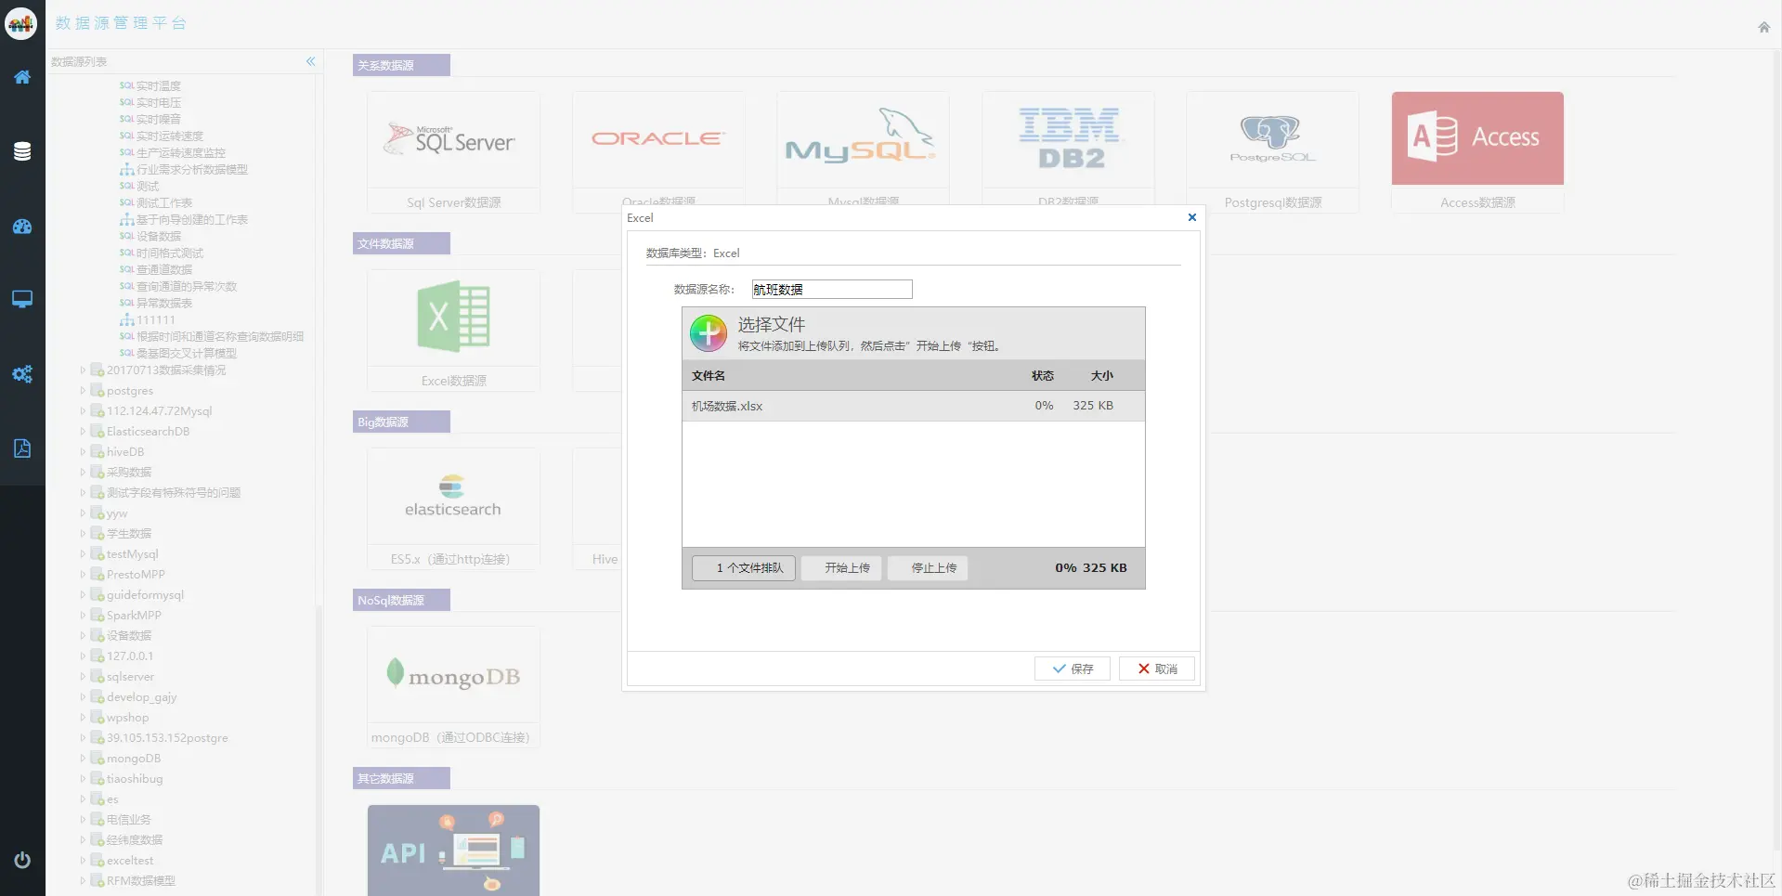Open database stack icon in sidebar
This screenshot has height=896, width=1782.
click(x=22, y=151)
